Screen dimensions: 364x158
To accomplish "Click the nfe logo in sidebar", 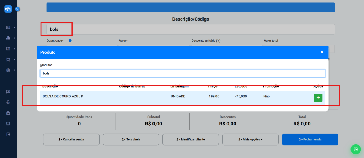I will [x=8, y=9].
